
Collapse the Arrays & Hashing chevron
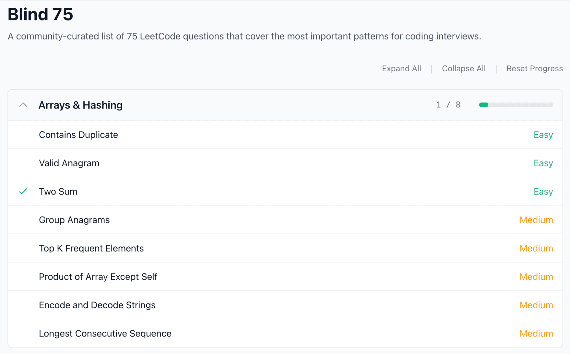point(23,105)
